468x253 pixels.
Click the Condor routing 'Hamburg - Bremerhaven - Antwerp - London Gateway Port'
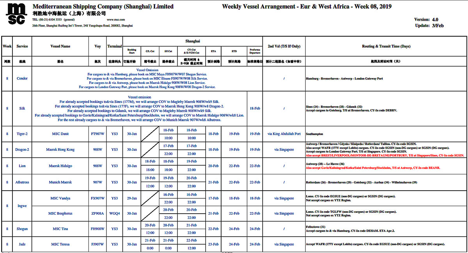(344, 78)
